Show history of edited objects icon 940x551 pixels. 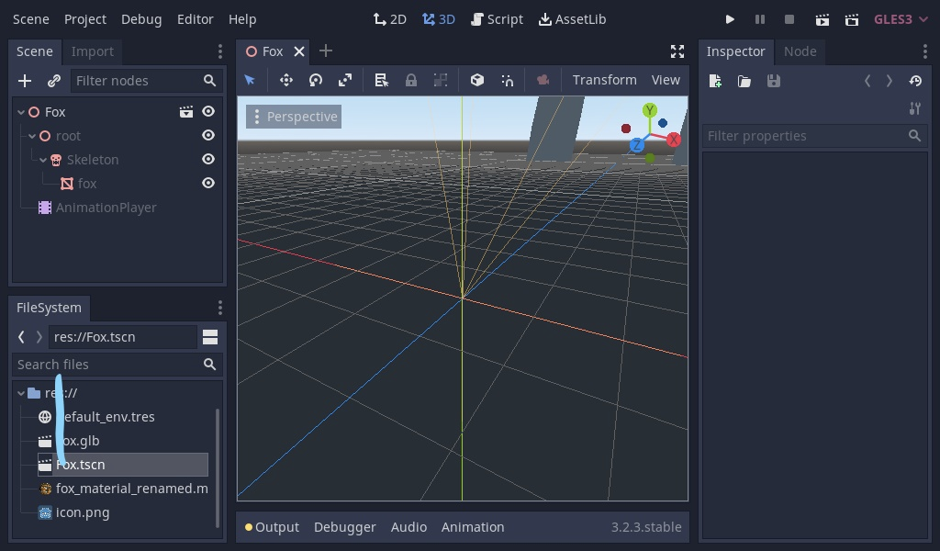pos(915,80)
